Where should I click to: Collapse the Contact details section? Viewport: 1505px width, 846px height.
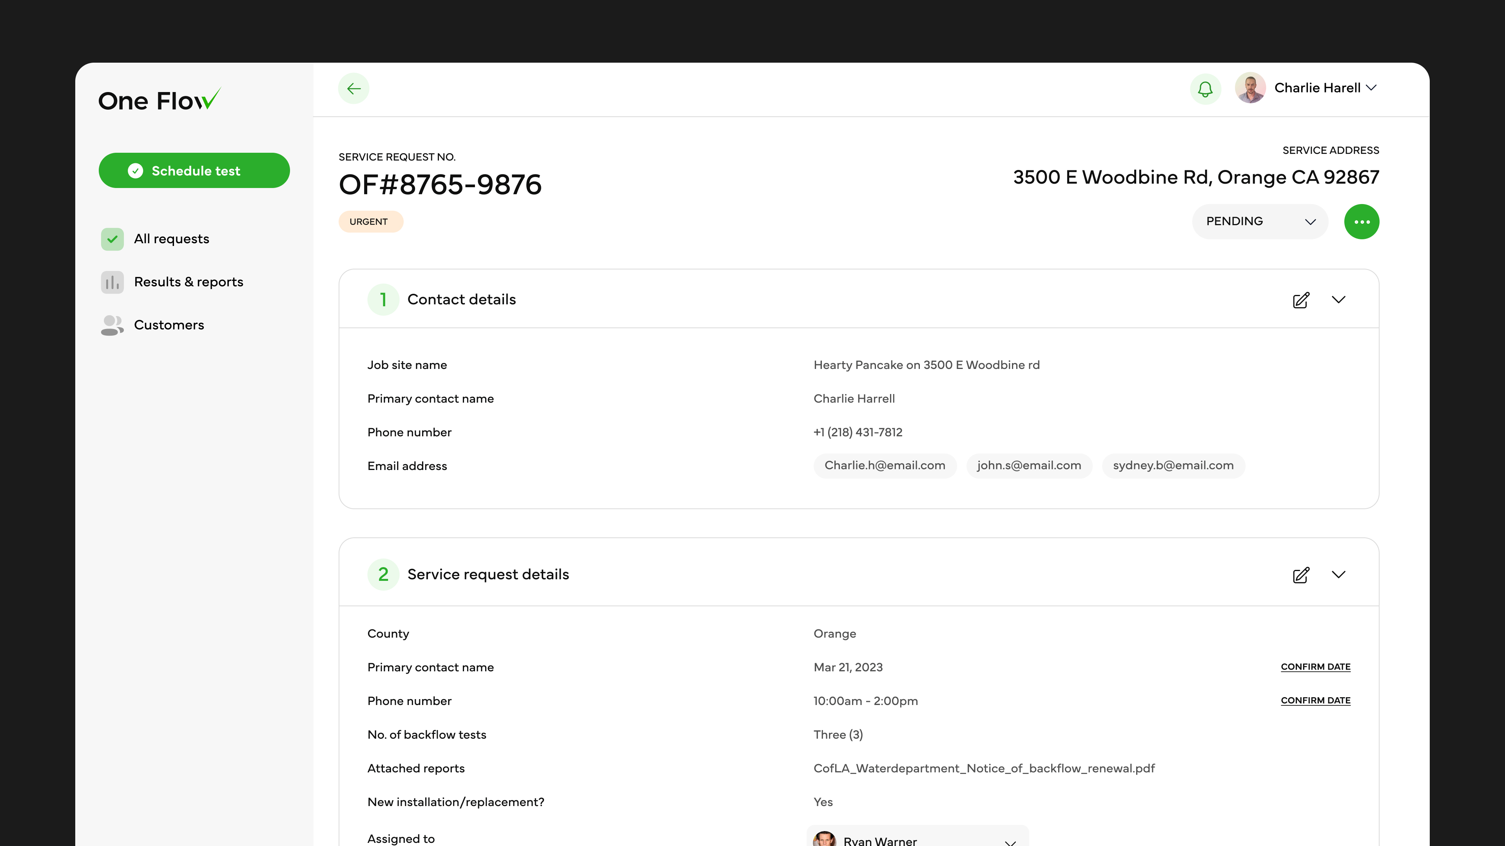point(1338,300)
